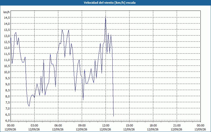Select the 12,0 y-axis value
This screenshot has width=211, height=132.
coord(7,48)
